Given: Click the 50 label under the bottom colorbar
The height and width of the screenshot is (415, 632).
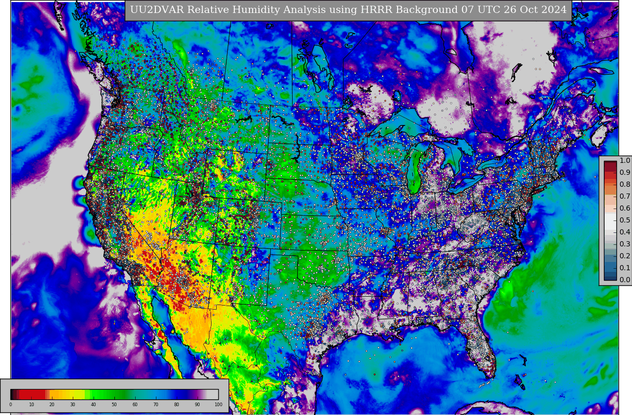Looking at the screenshot, I should pos(114,405).
